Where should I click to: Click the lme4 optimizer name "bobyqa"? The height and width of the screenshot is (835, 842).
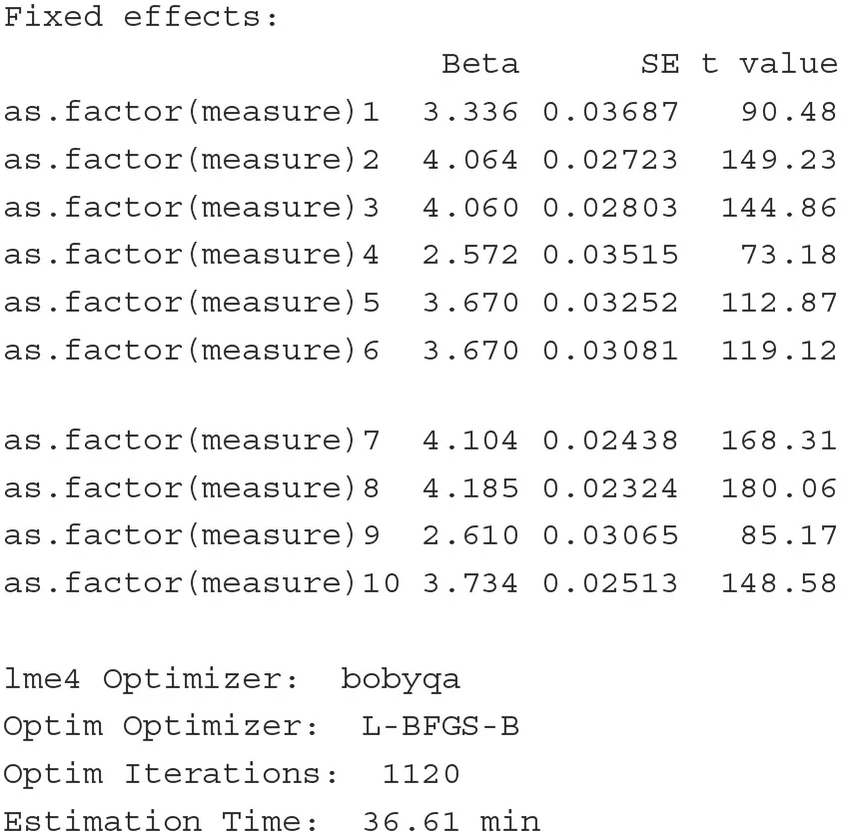[x=401, y=679]
